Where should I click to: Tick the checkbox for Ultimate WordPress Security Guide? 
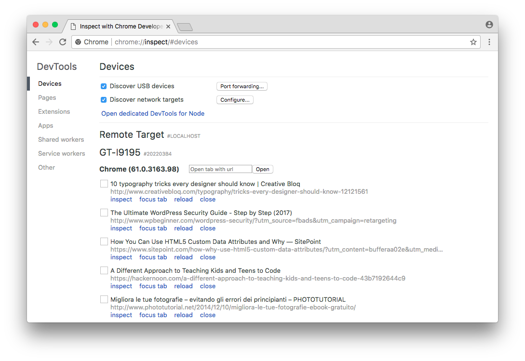[x=104, y=213]
